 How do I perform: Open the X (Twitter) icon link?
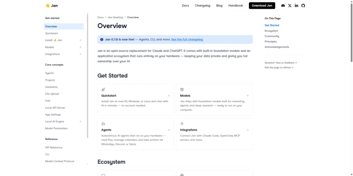point(290,5)
